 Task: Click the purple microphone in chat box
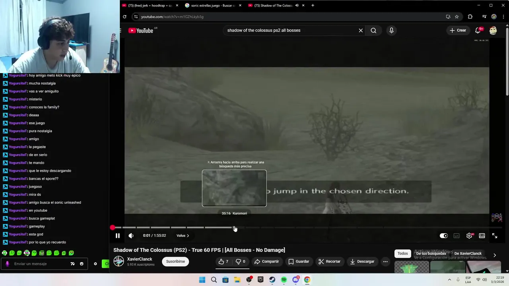7,264
